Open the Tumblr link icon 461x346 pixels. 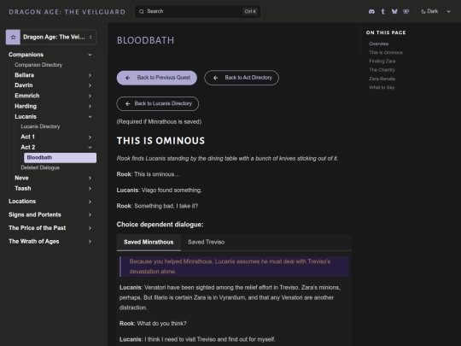(x=382, y=11)
